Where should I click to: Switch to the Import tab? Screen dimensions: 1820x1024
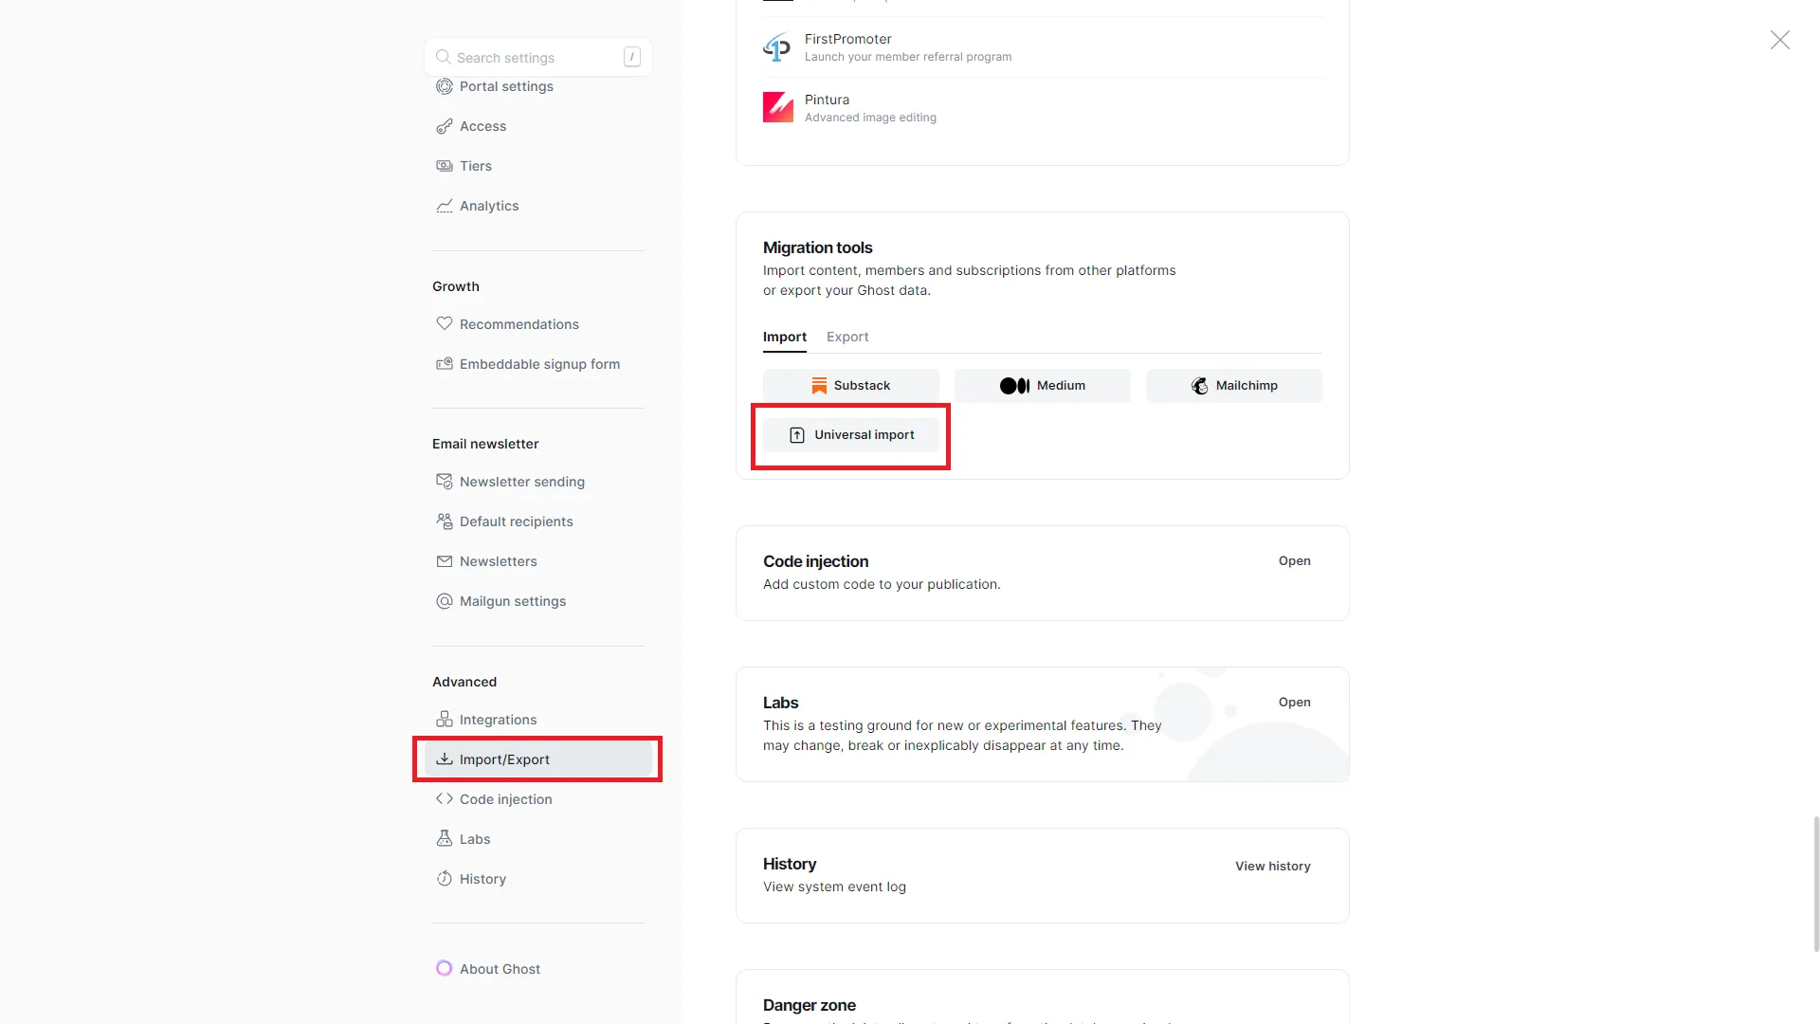[784, 337]
